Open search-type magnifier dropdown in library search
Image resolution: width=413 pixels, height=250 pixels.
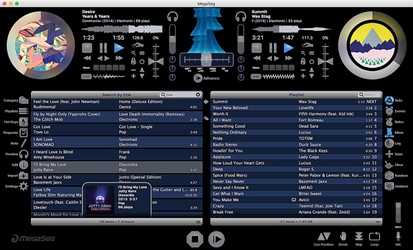pyautogui.click(x=163, y=95)
